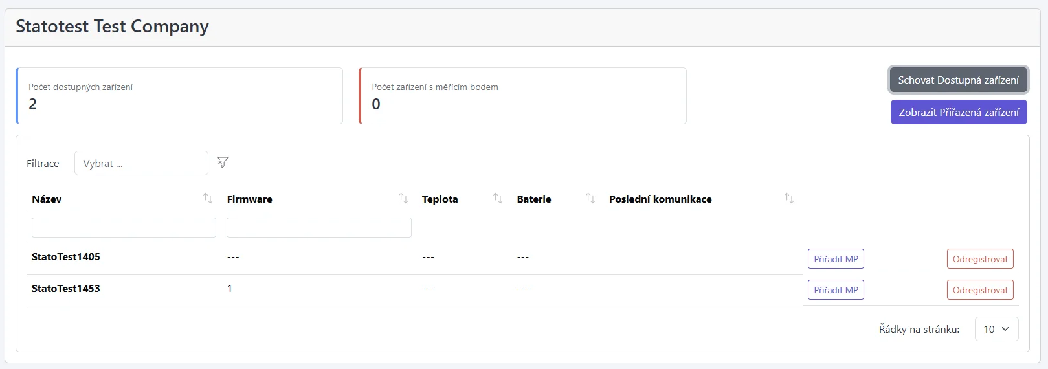Viewport: 1048px width, 369px height.
Task: Unregister device StatoTest1453
Action: click(x=979, y=290)
